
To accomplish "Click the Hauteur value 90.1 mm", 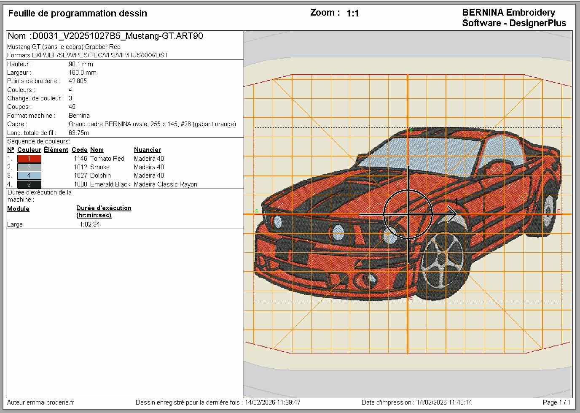I will (81, 64).
